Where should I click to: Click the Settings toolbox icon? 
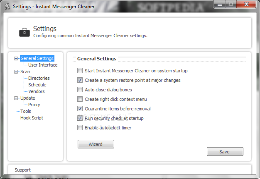point(25,32)
